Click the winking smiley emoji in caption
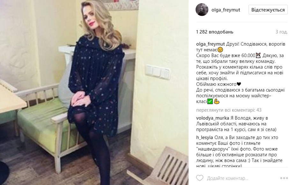 pos(220,50)
